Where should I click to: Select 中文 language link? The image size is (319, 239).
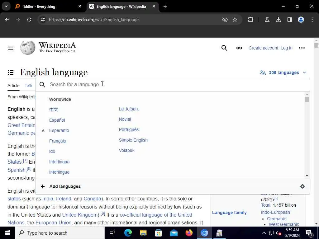point(54,110)
